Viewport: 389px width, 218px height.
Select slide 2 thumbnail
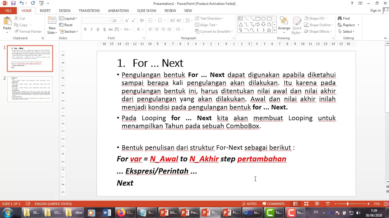(x=30, y=89)
